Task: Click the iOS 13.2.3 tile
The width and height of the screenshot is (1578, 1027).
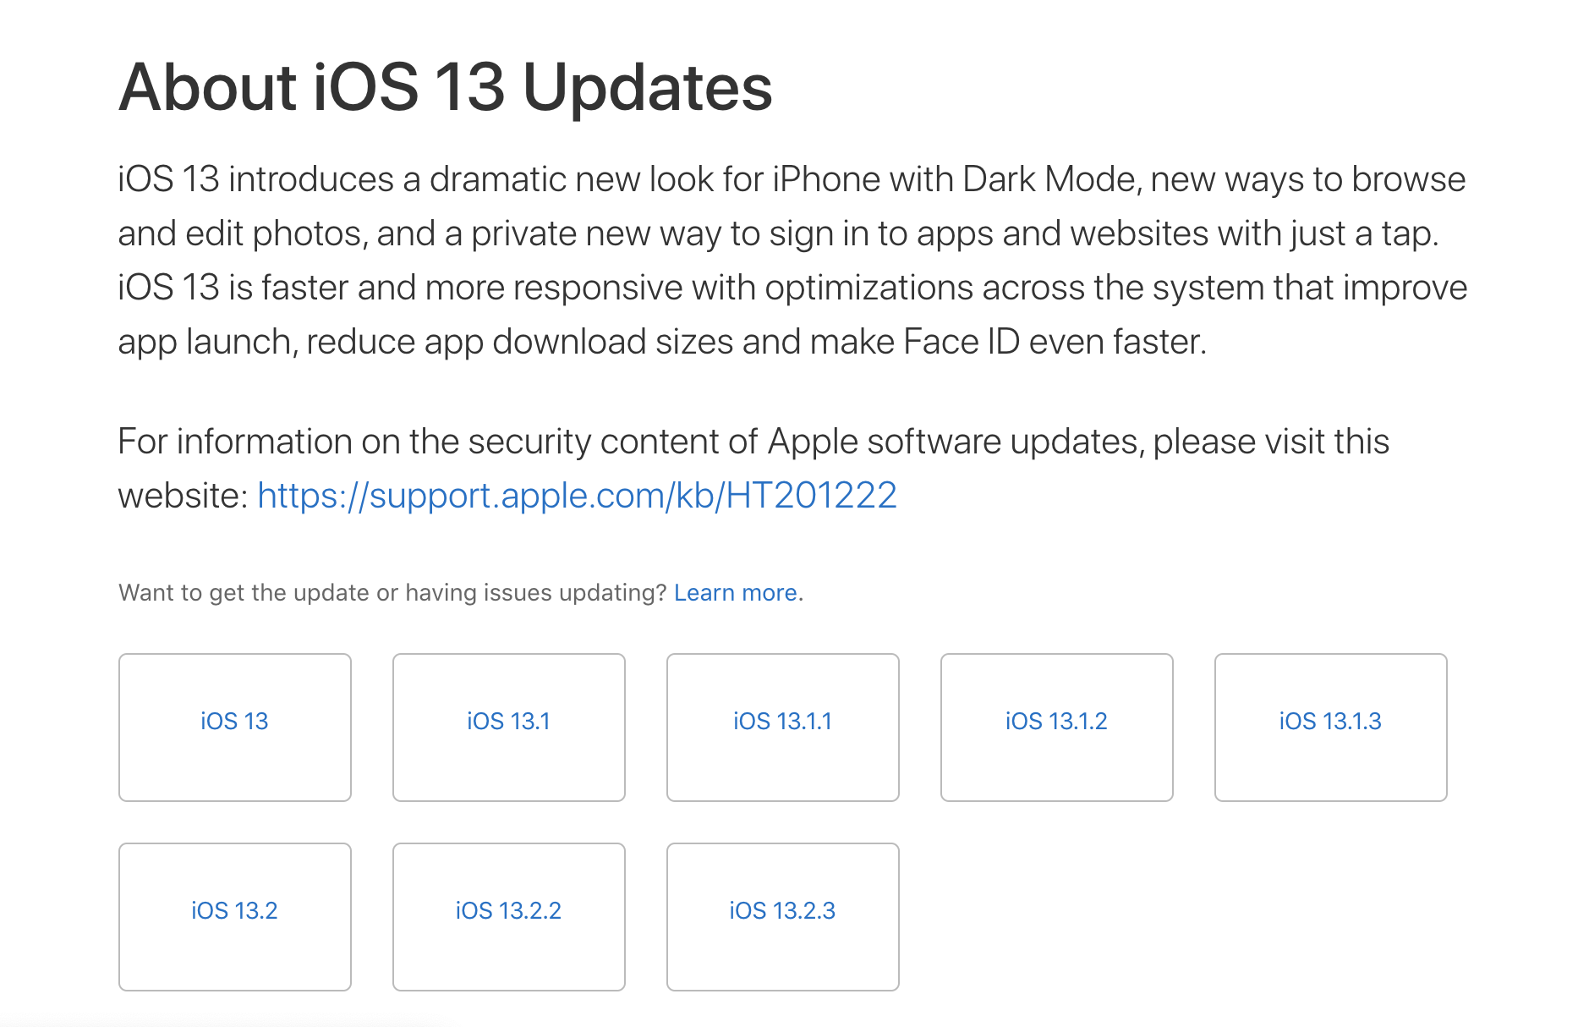Action: (x=782, y=916)
